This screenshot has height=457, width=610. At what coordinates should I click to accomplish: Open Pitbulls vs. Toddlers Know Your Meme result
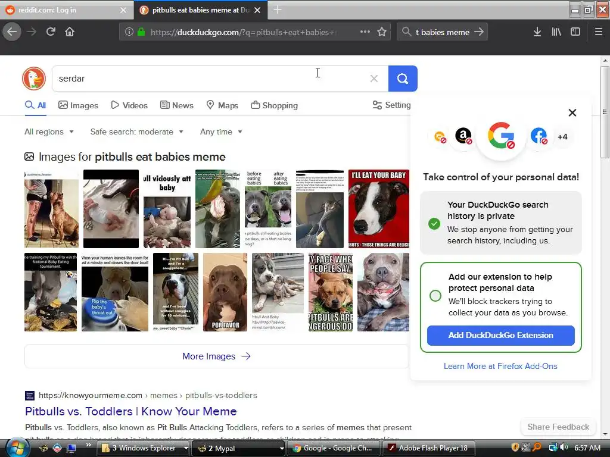point(130,411)
